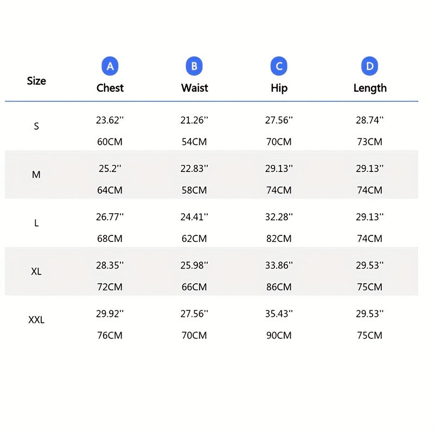Image resolution: width=434 pixels, height=434 pixels.
Task: Click the 28.74'' length value for S
Action: (369, 120)
